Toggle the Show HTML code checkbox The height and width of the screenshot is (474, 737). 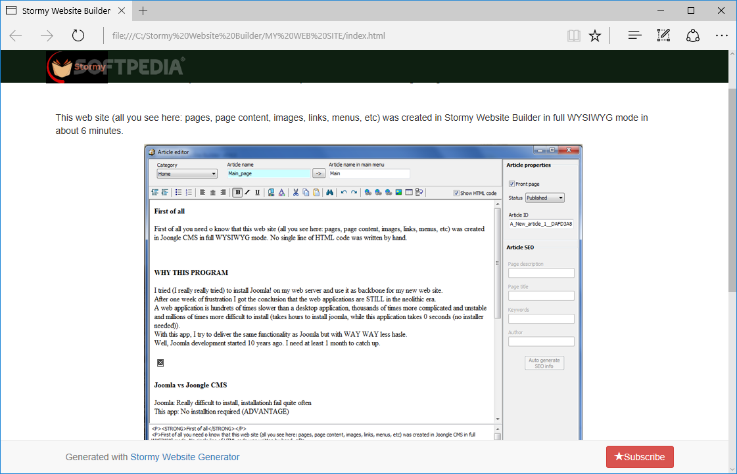click(x=456, y=193)
